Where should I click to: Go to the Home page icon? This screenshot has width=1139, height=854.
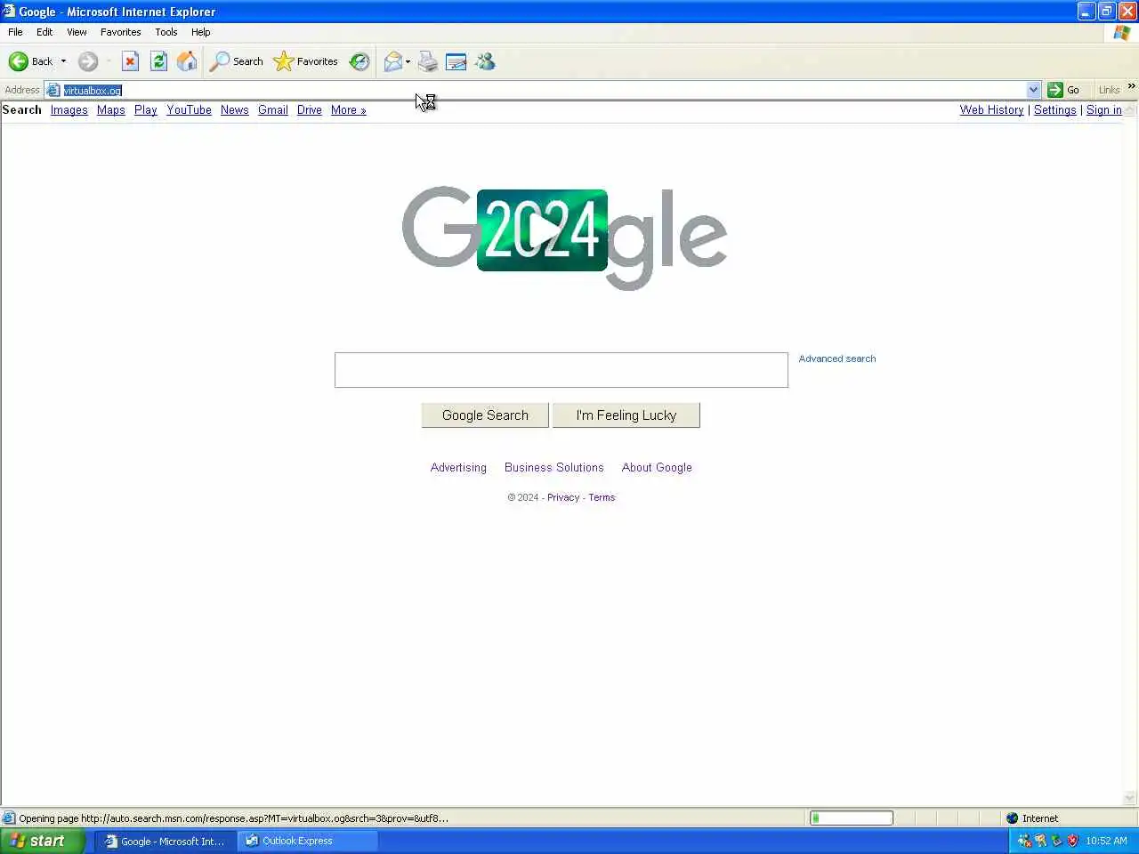click(x=187, y=61)
